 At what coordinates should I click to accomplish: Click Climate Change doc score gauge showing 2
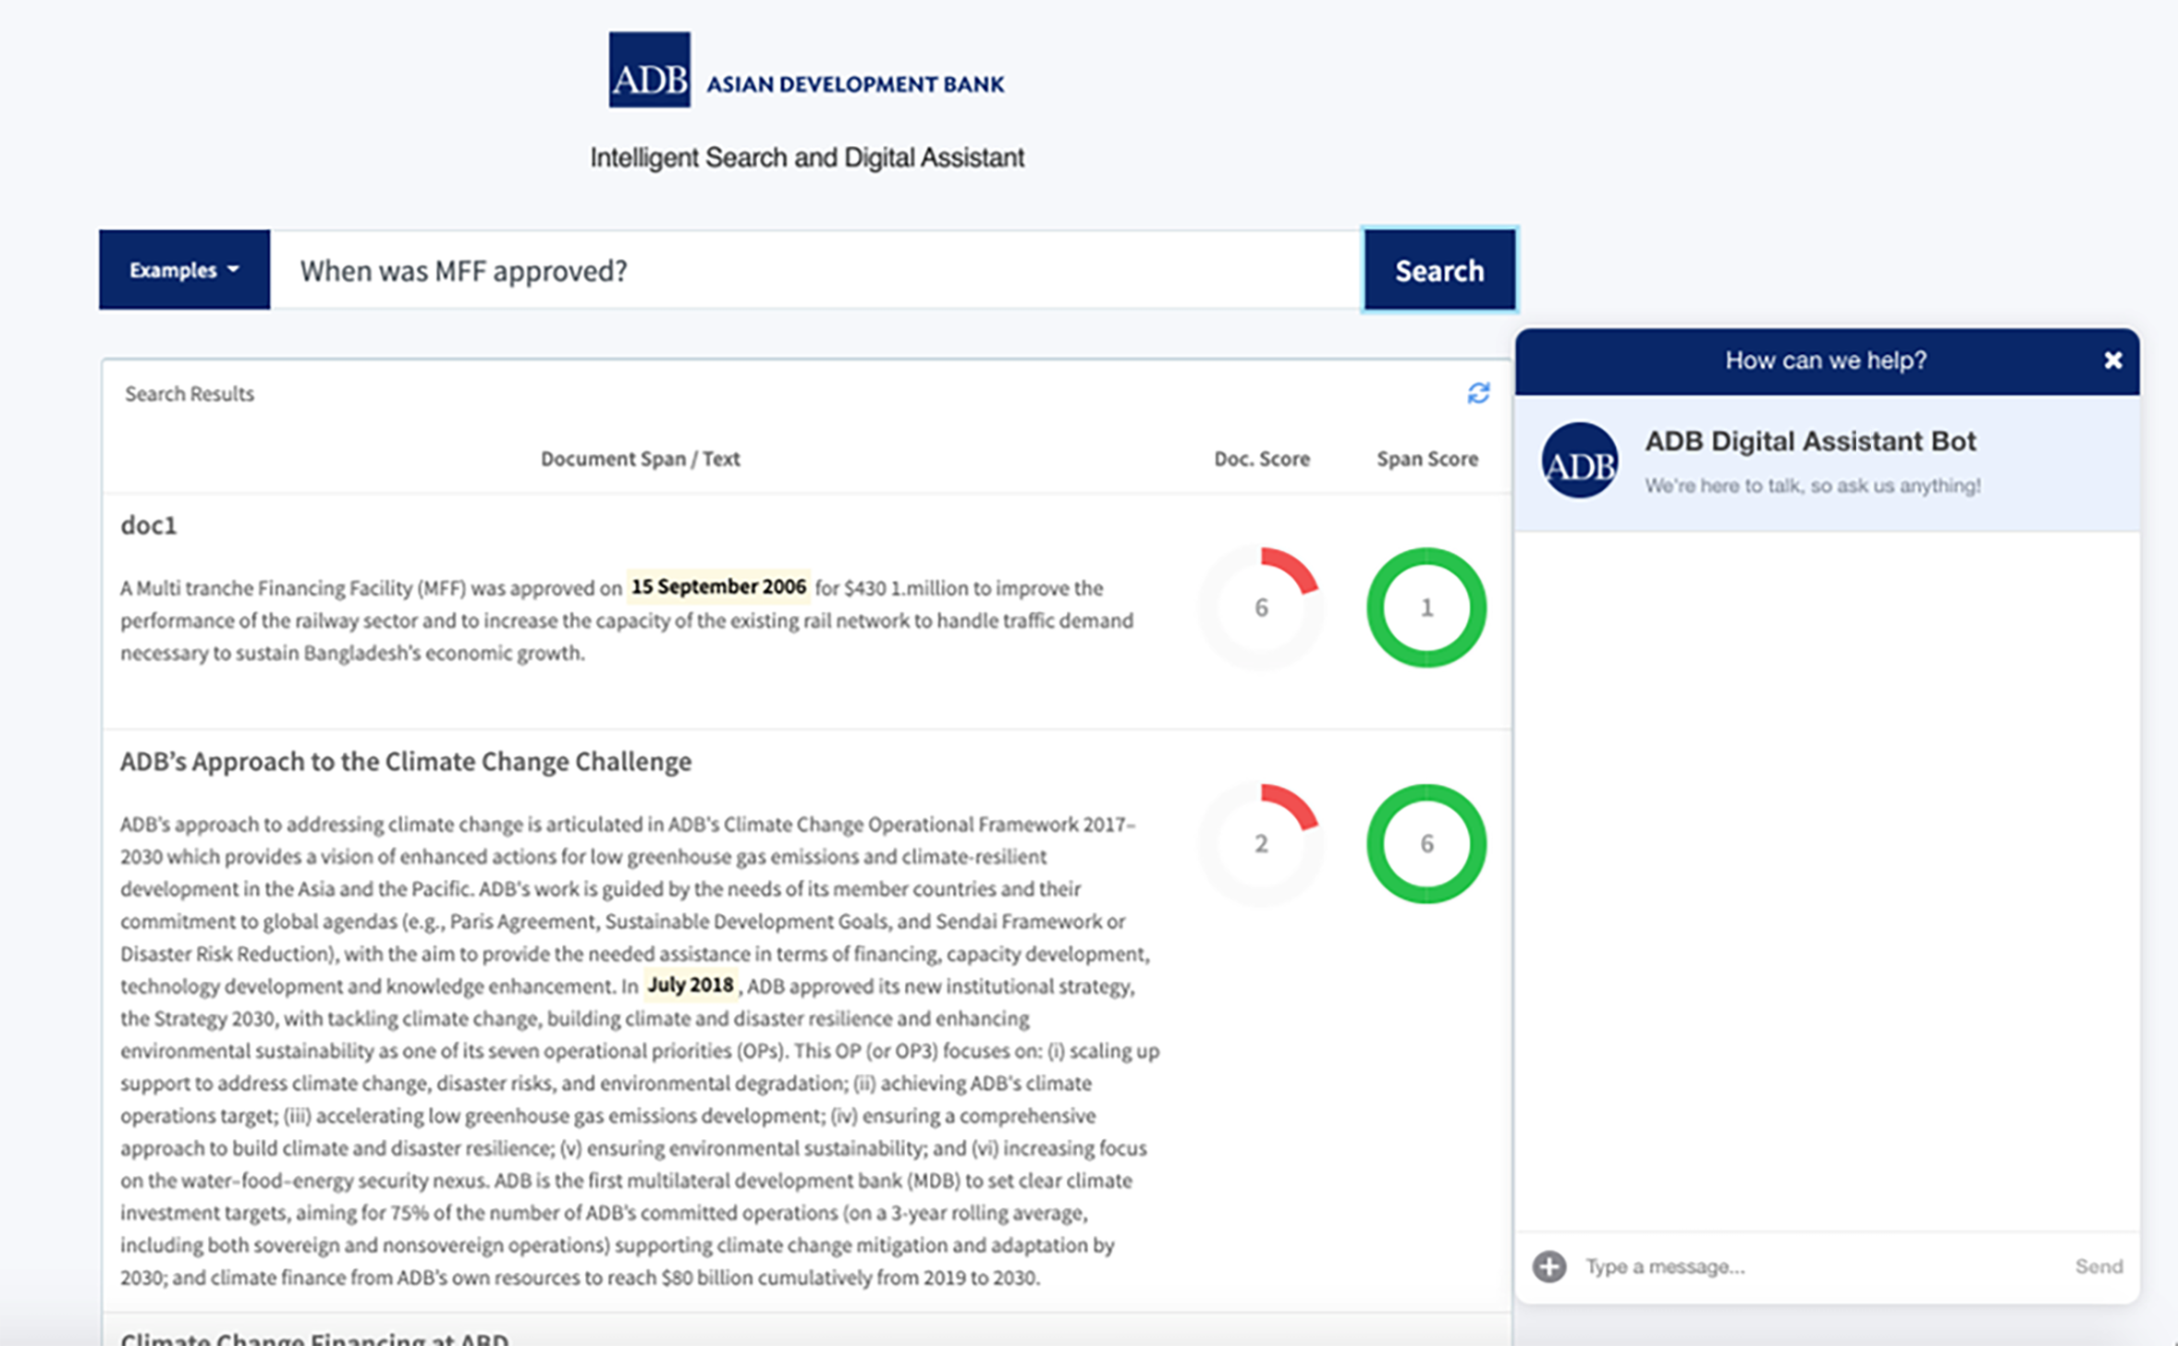pos(1261,843)
